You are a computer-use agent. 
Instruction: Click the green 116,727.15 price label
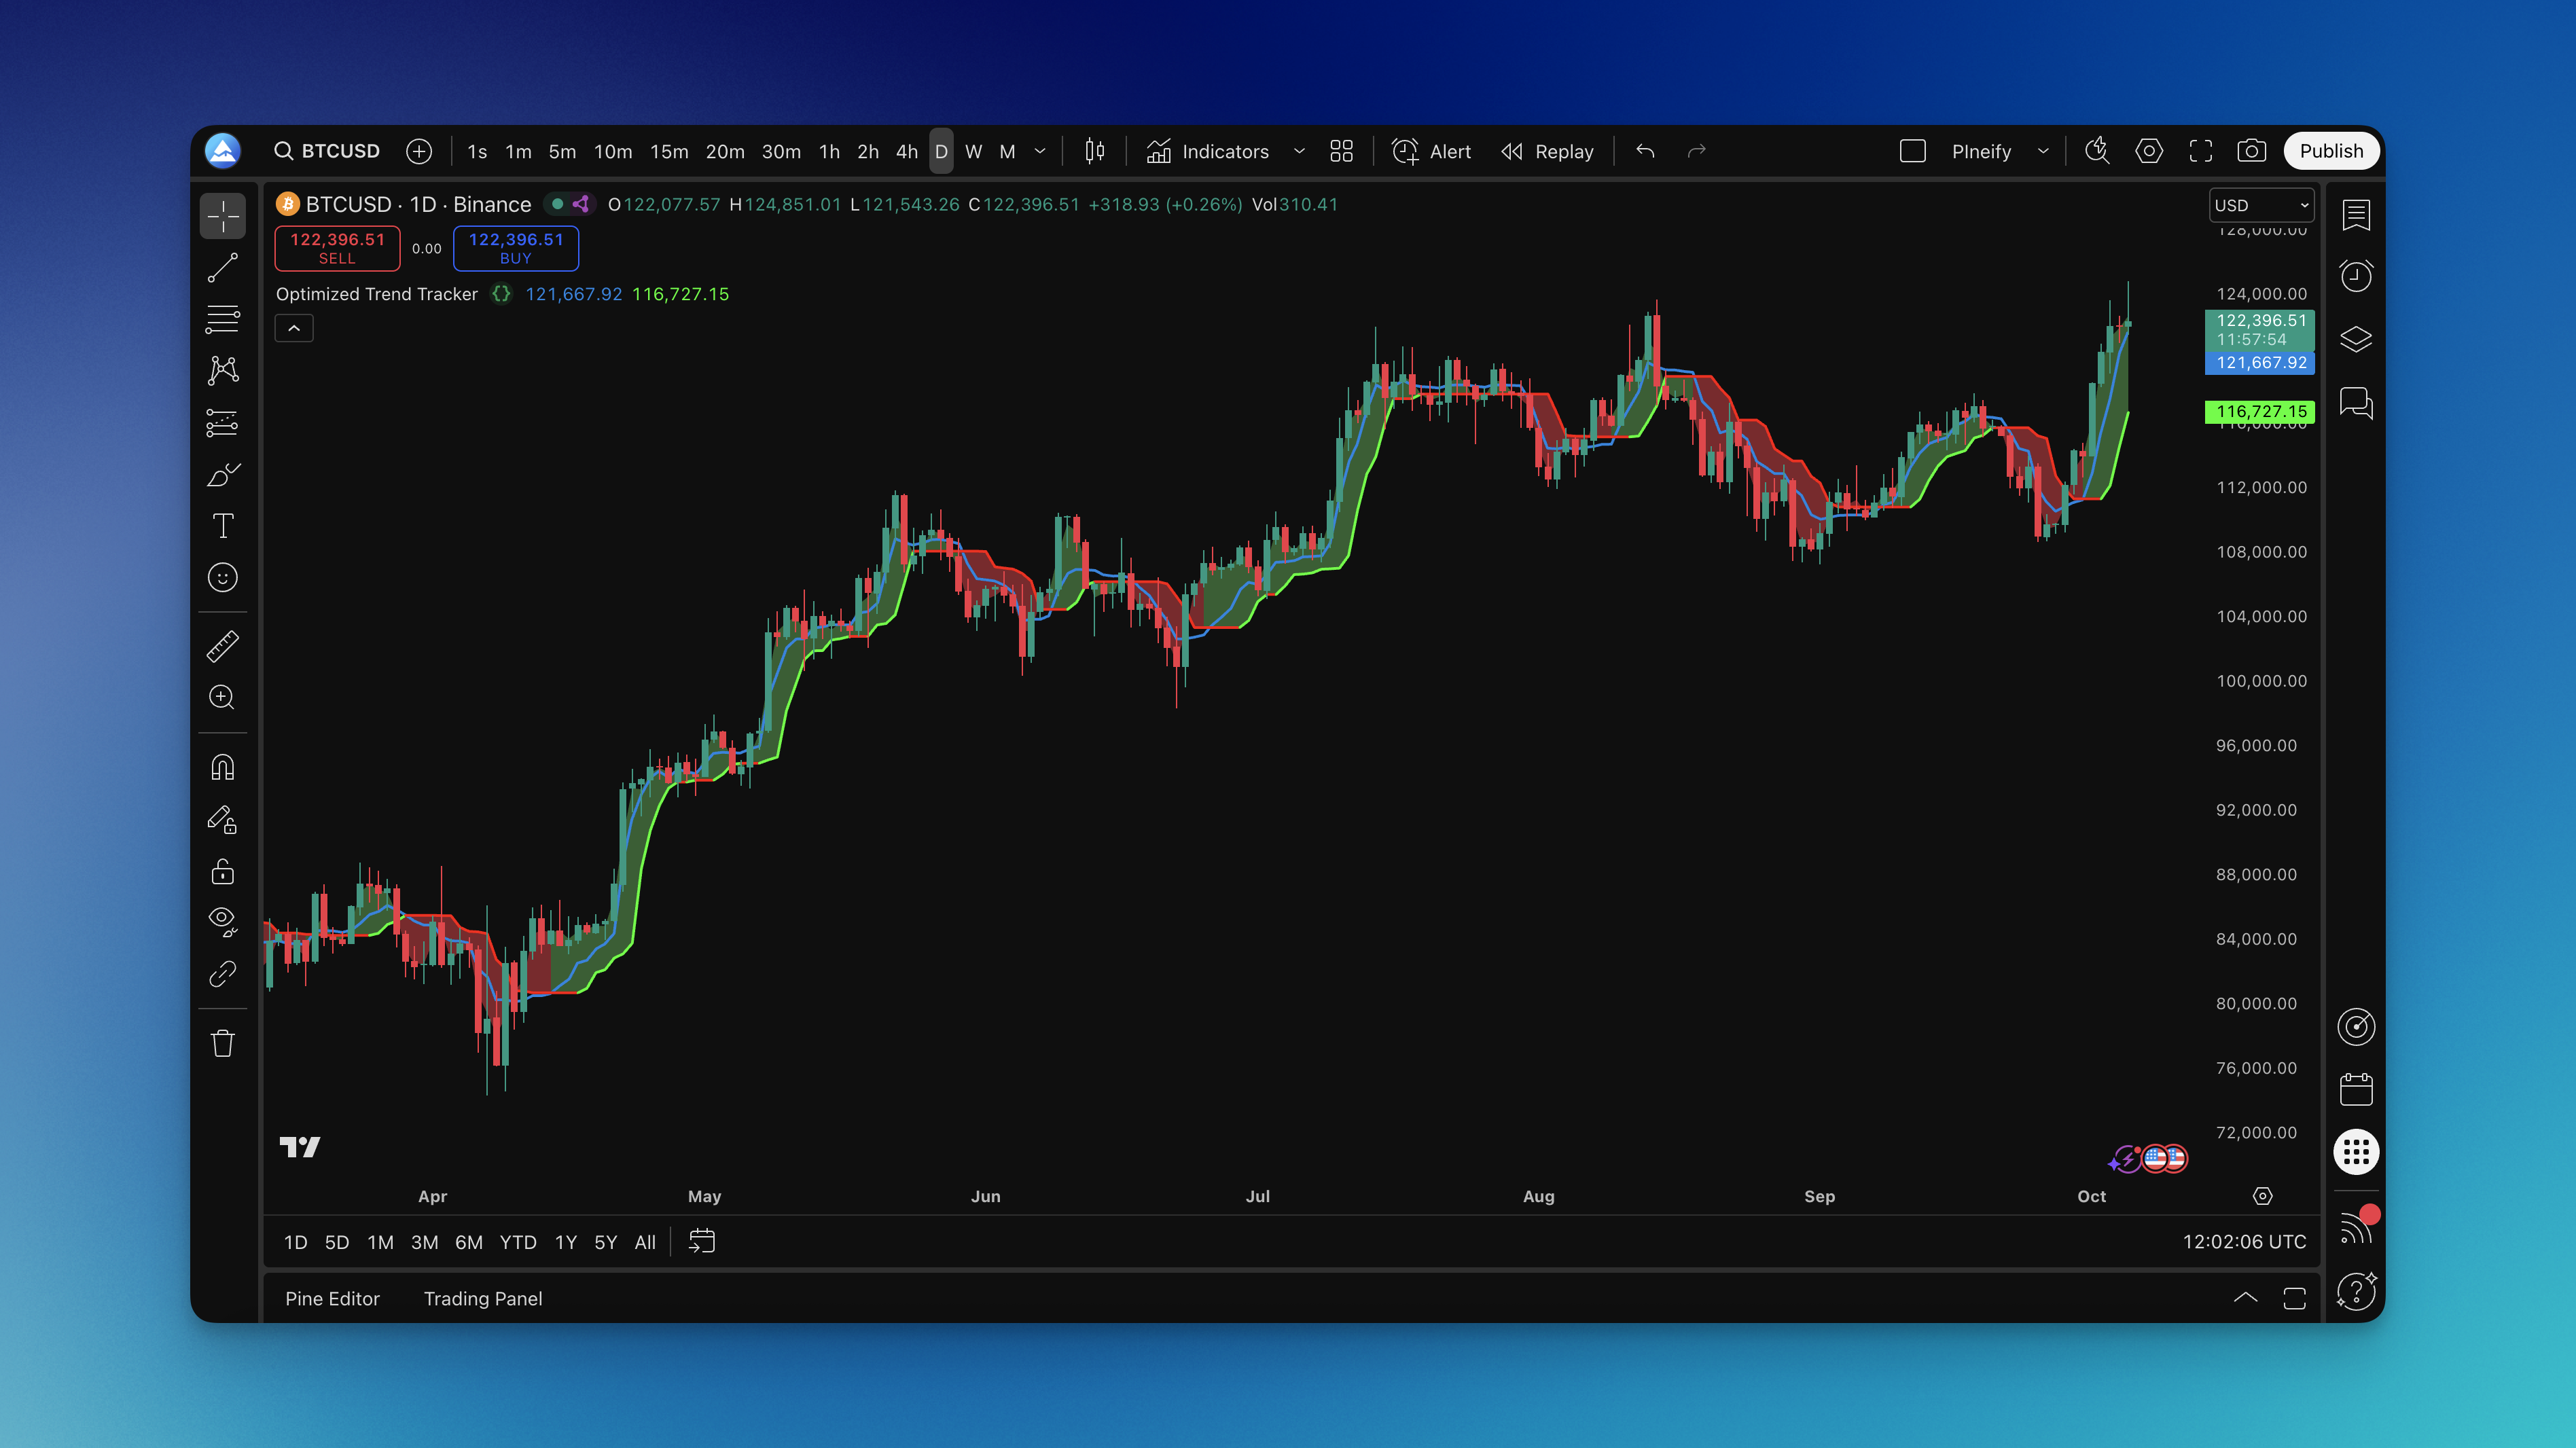click(x=2260, y=411)
